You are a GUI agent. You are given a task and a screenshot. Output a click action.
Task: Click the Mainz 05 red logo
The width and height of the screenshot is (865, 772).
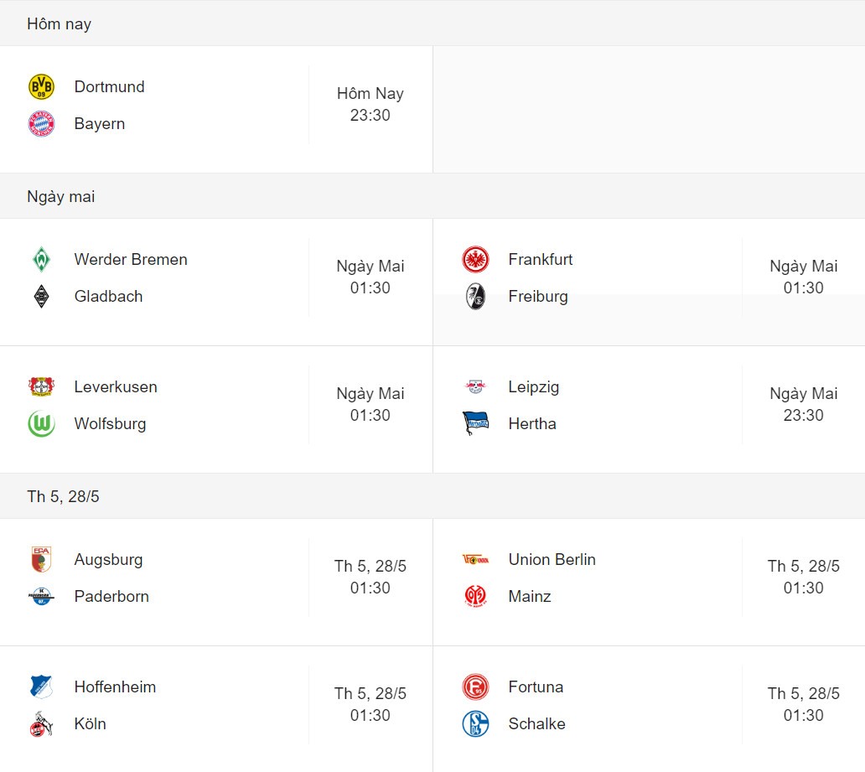(475, 596)
